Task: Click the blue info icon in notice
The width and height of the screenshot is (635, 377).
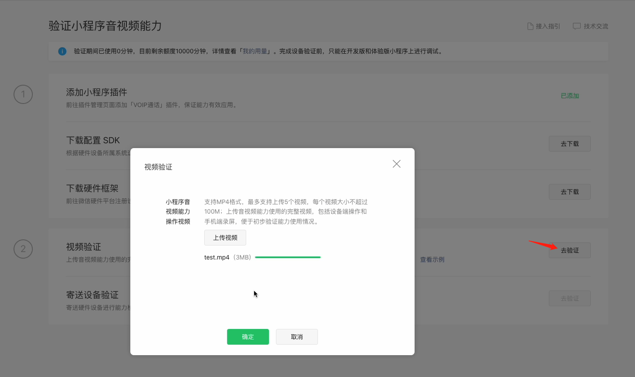Action: 63,52
